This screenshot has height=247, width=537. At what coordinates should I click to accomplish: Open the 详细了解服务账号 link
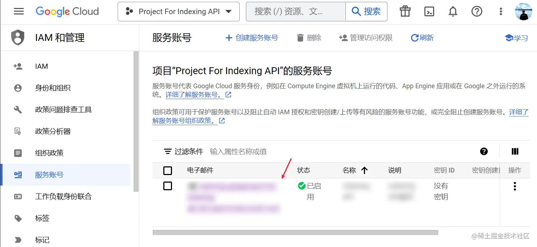tap(198, 95)
